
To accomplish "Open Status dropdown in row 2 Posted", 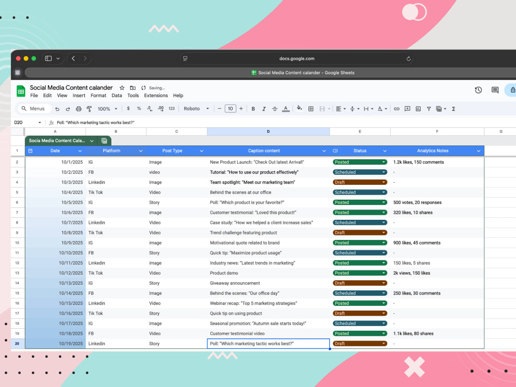I will click(x=360, y=162).
